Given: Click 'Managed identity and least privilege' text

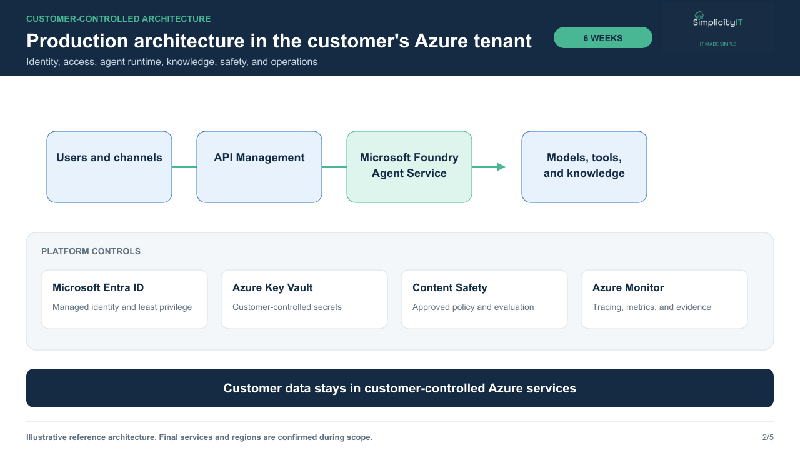Looking at the screenshot, I should (x=122, y=307).
